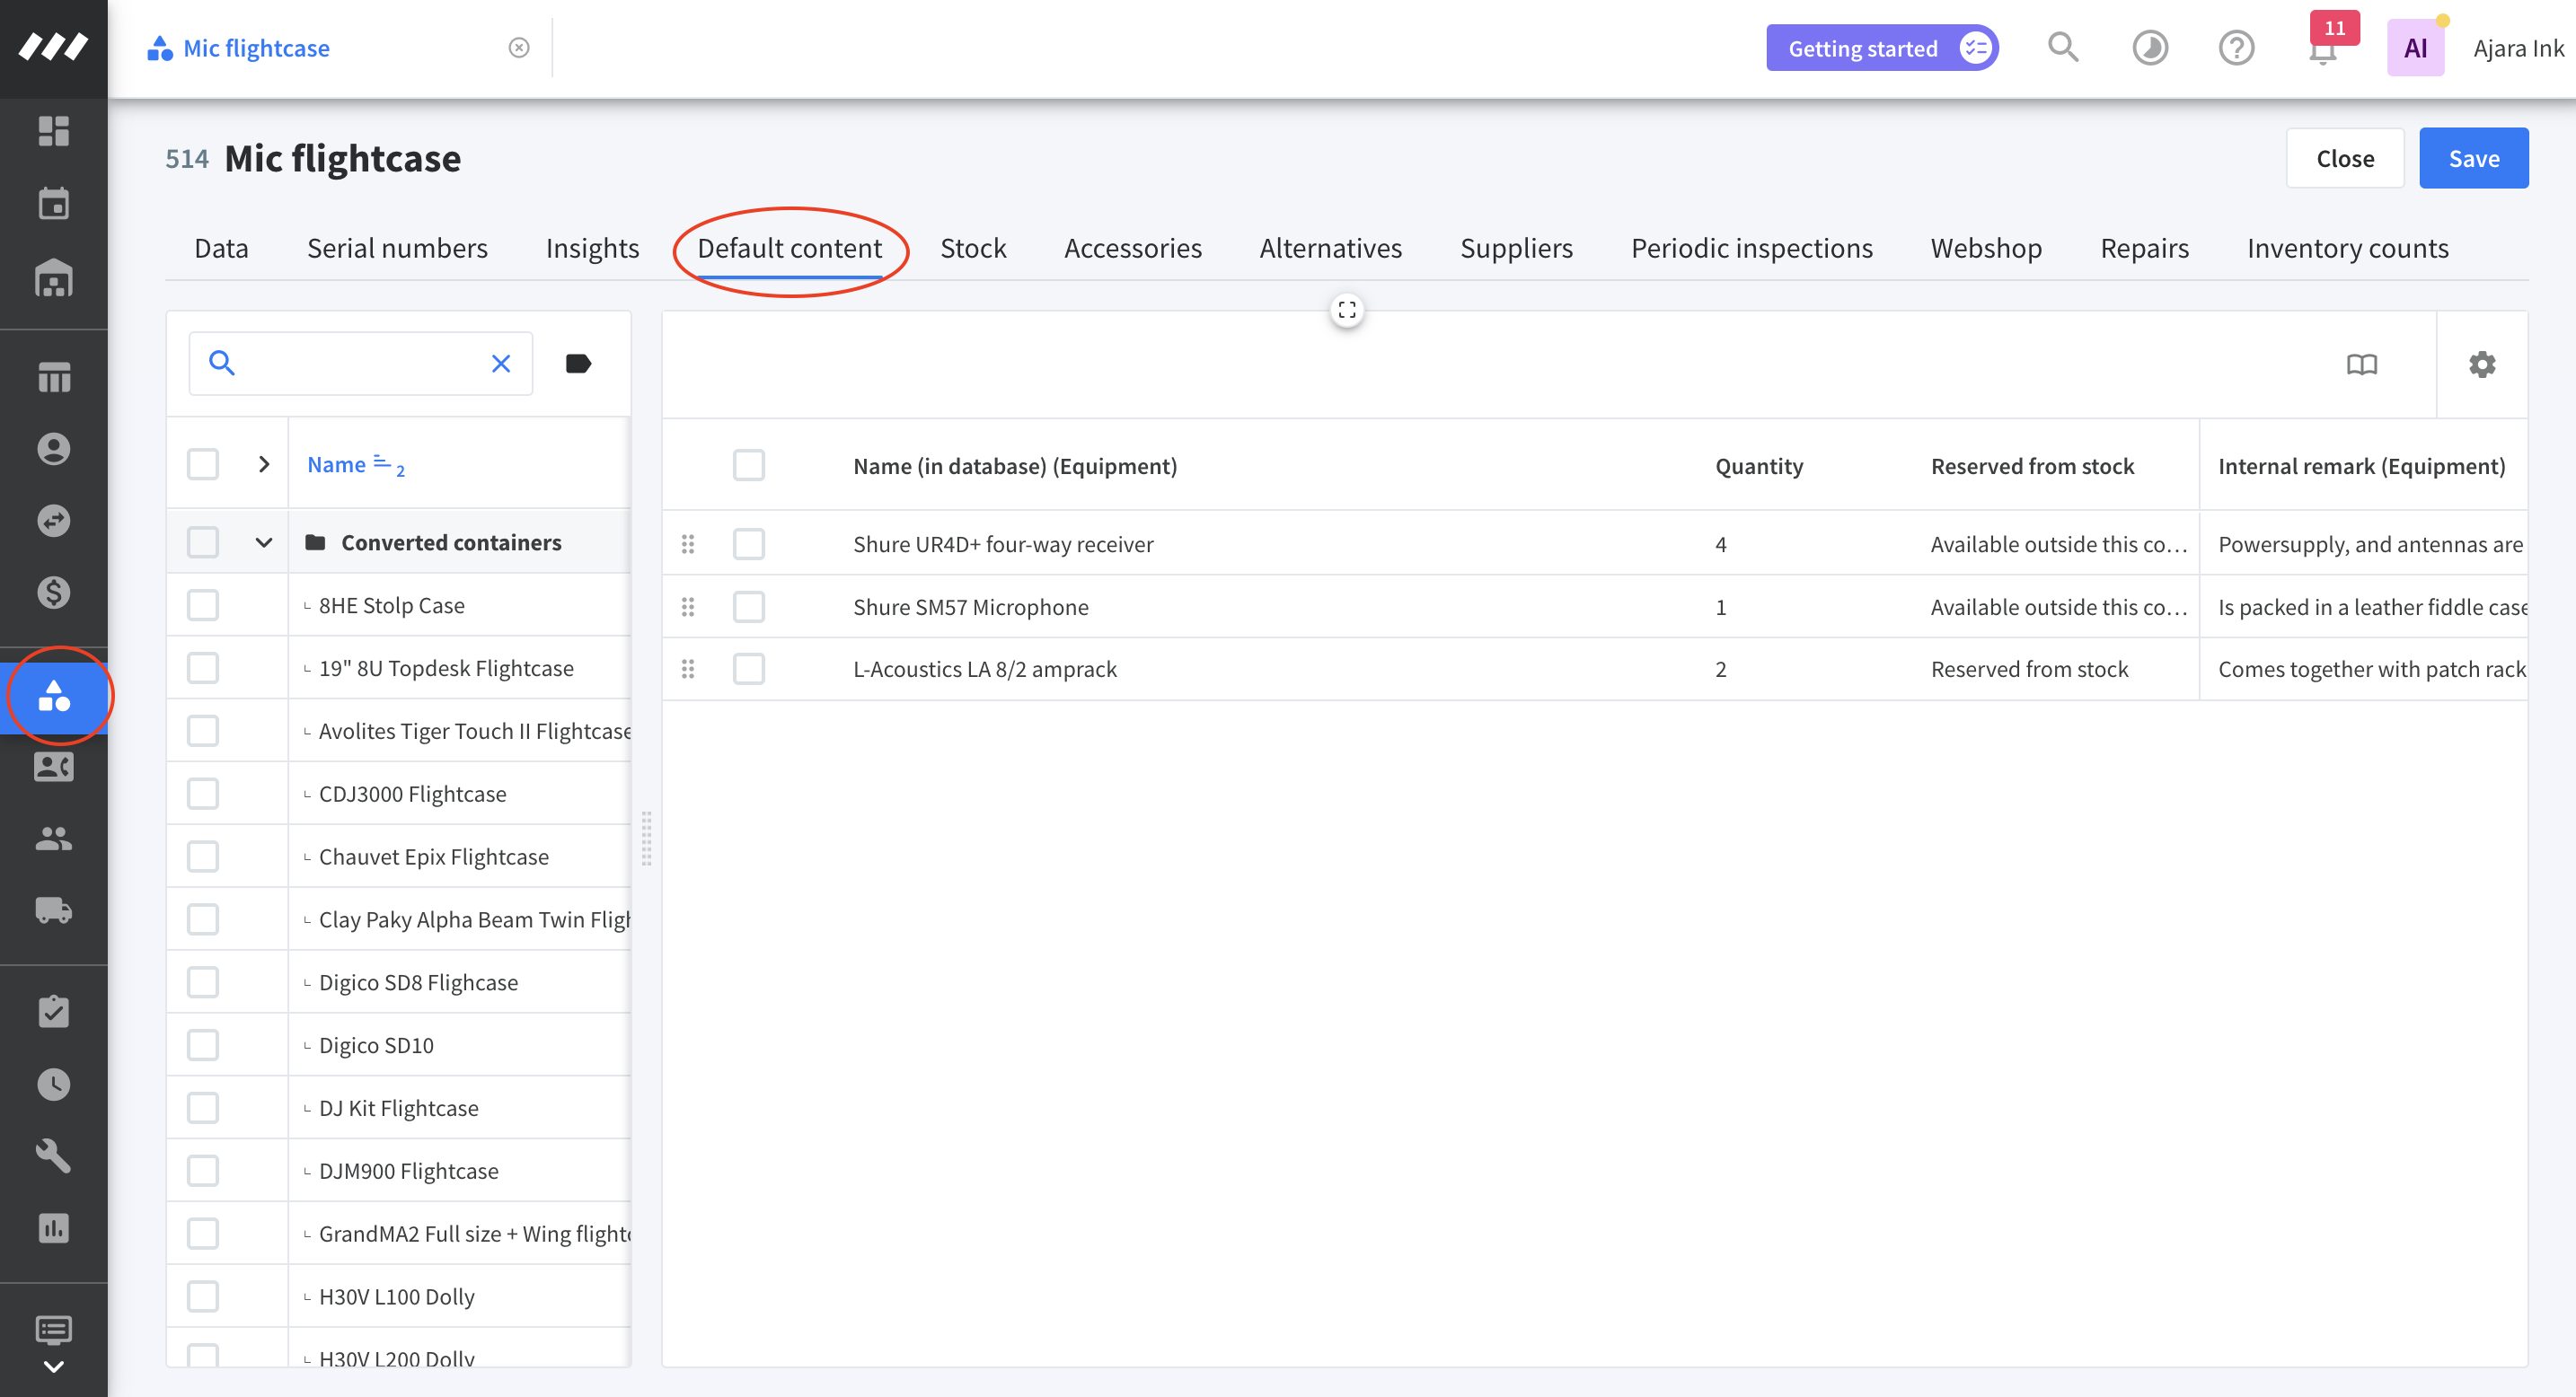Open the wrench repairs icon in sidebar

coord(54,1156)
